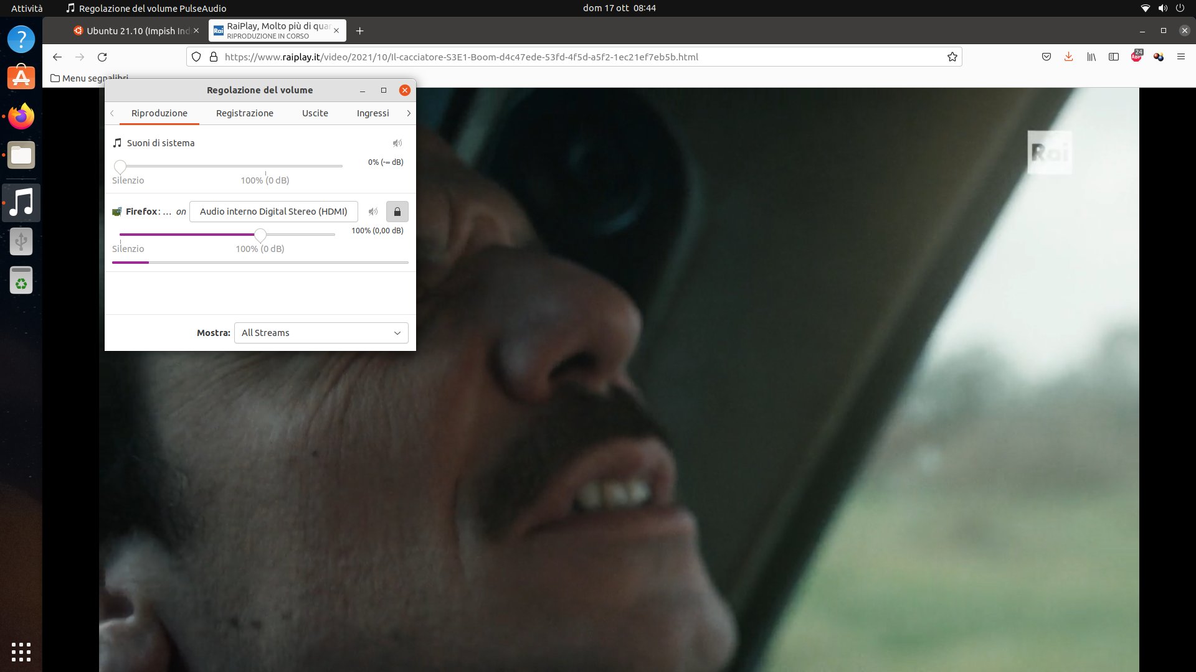Open the Menu segnalibri bookmarks folder
This screenshot has width=1196, height=672.
(89, 78)
